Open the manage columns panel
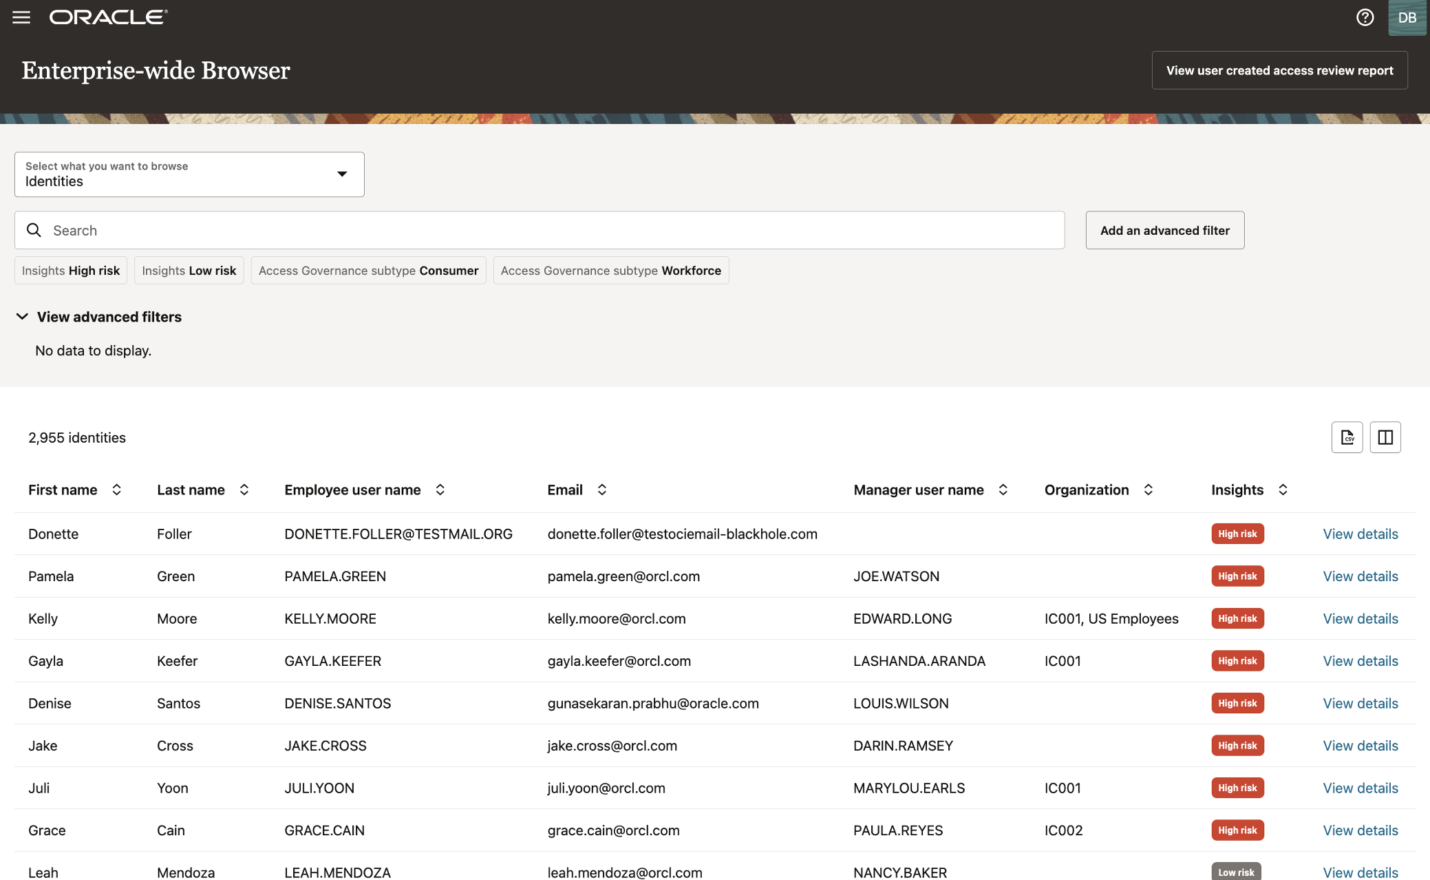 pos(1385,437)
